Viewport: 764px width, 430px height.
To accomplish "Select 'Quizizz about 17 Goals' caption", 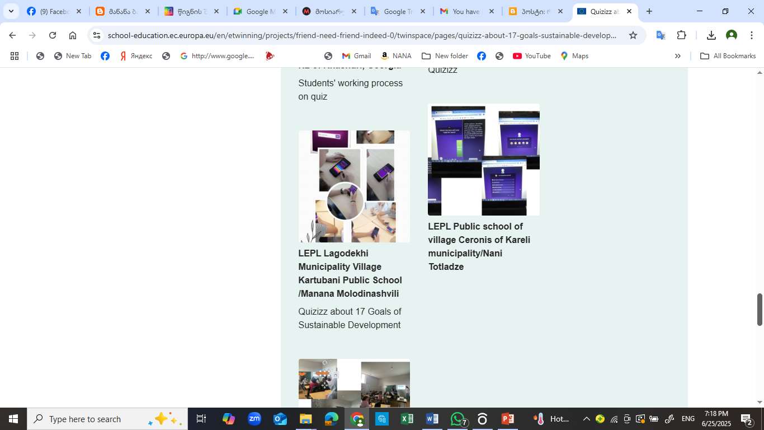I will [x=350, y=318].
